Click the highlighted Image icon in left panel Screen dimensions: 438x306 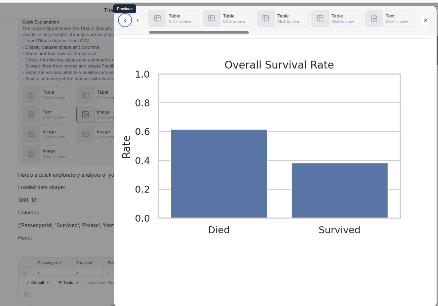(x=85, y=115)
